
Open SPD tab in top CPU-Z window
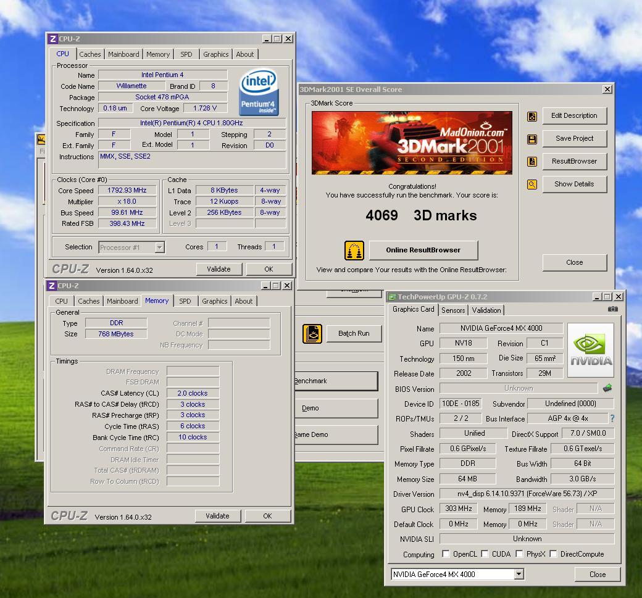click(186, 54)
